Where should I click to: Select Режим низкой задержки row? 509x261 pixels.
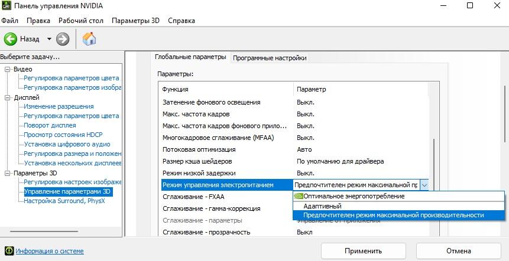tap(295, 173)
